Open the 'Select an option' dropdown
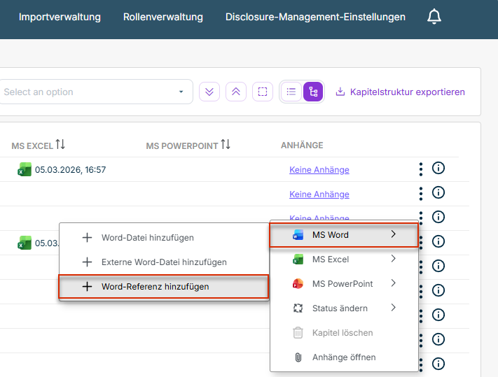 [x=95, y=92]
